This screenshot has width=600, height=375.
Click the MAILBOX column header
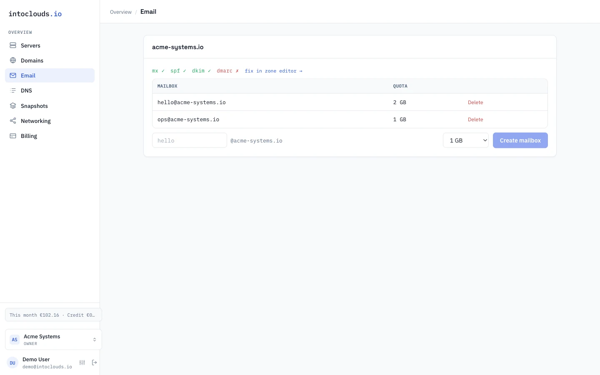167,86
